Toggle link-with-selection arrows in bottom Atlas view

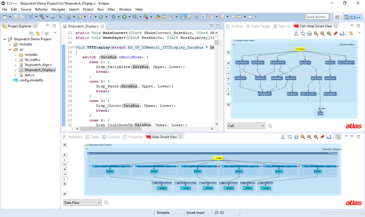(x=338, y=137)
